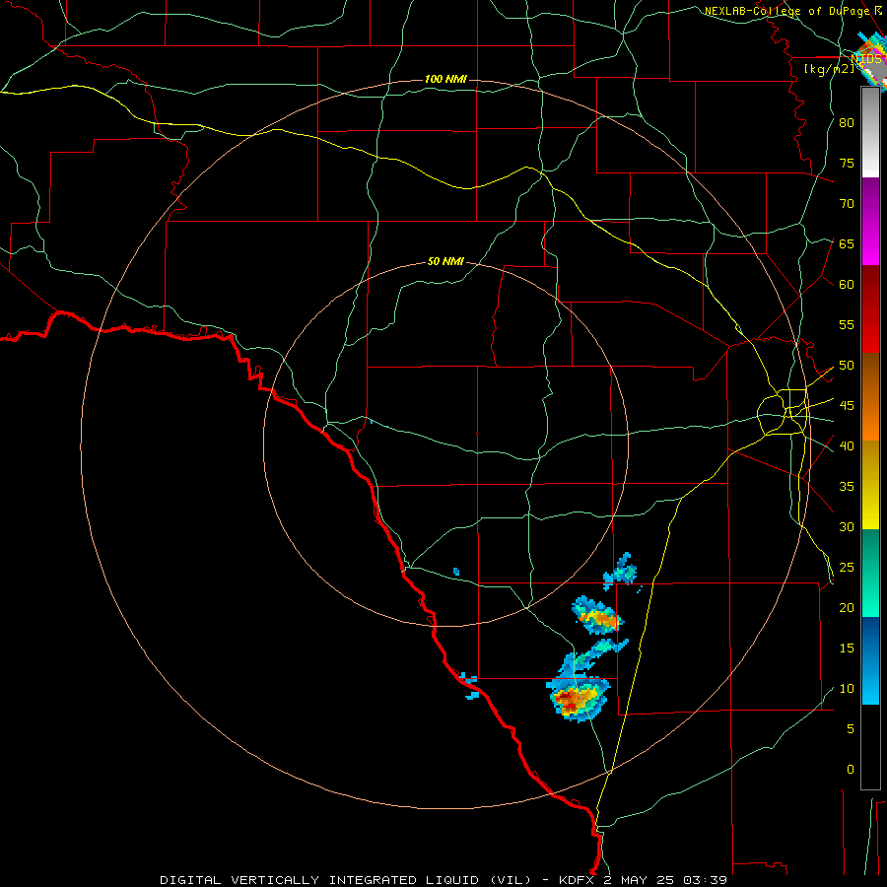Screen dimensions: 887x887
Task: Select the 5 value on the VIL scale
Action: (851, 729)
